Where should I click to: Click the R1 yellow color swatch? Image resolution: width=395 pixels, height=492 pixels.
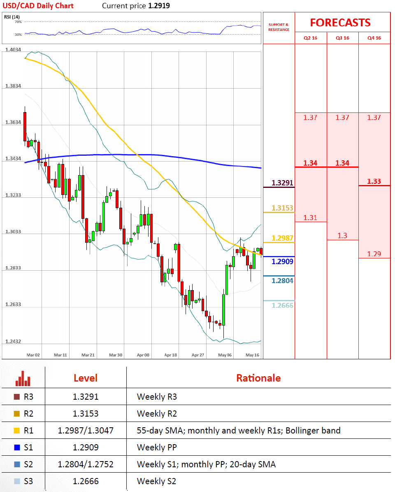17,431
